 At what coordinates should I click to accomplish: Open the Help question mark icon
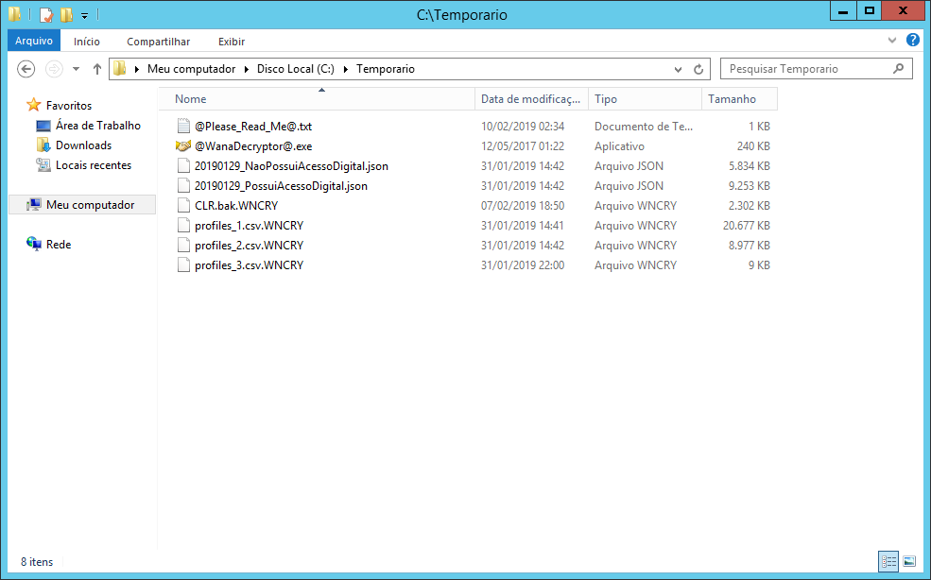[x=912, y=41]
